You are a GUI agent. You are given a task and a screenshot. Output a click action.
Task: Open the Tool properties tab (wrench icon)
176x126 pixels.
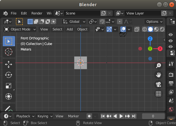tap(171, 64)
